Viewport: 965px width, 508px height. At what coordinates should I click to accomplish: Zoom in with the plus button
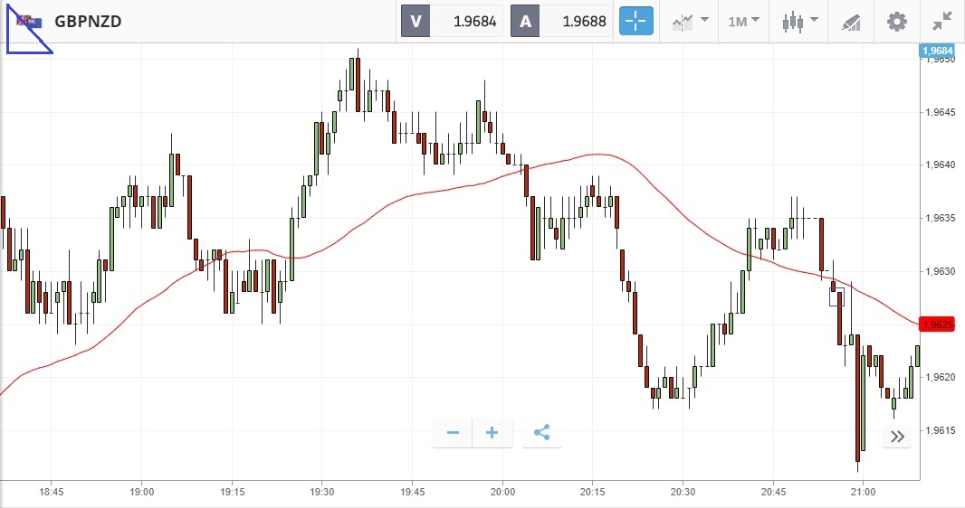(x=492, y=433)
